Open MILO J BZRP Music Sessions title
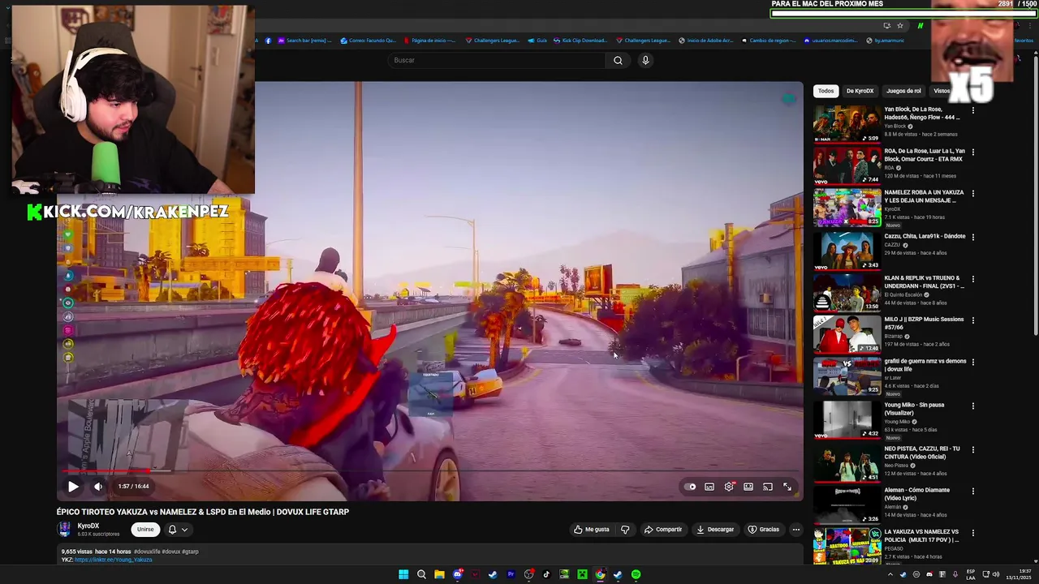 pos(924,324)
